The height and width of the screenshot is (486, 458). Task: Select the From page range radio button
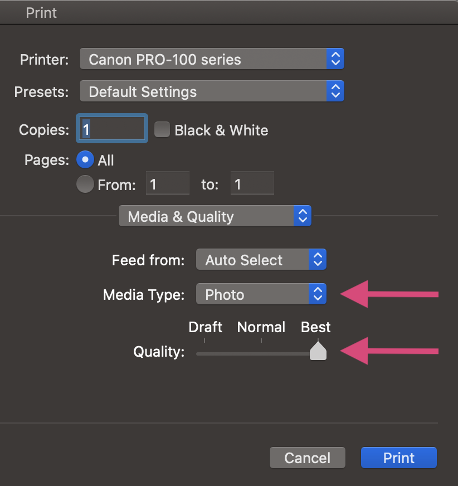(x=85, y=184)
